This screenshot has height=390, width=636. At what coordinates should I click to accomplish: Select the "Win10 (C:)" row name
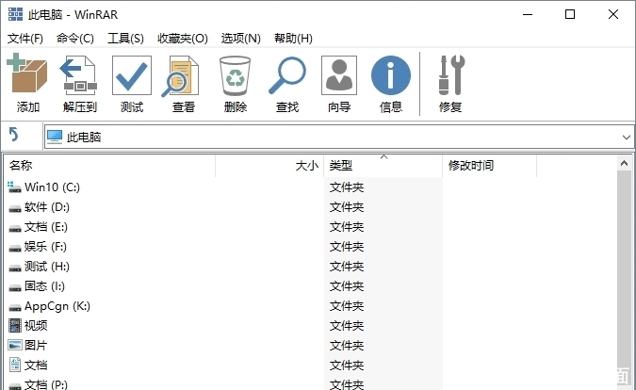52,187
